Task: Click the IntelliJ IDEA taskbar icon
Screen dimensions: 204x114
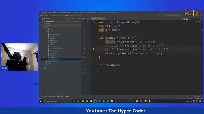Action: (x=95, y=101)
